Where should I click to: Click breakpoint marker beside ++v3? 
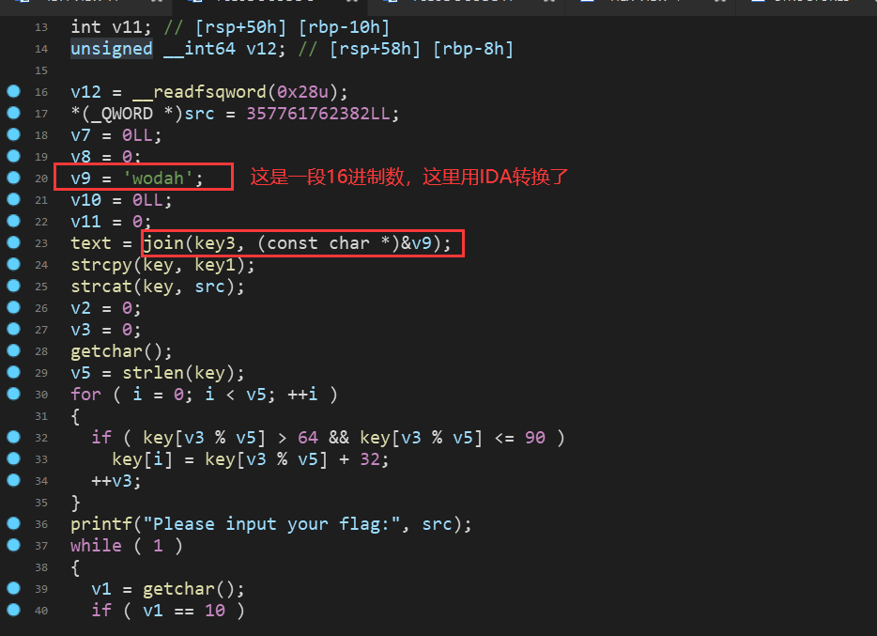[x=13, y=480]
